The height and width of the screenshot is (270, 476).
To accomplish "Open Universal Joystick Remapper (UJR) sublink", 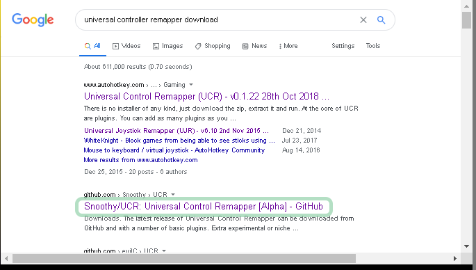I will click(177, 131).
